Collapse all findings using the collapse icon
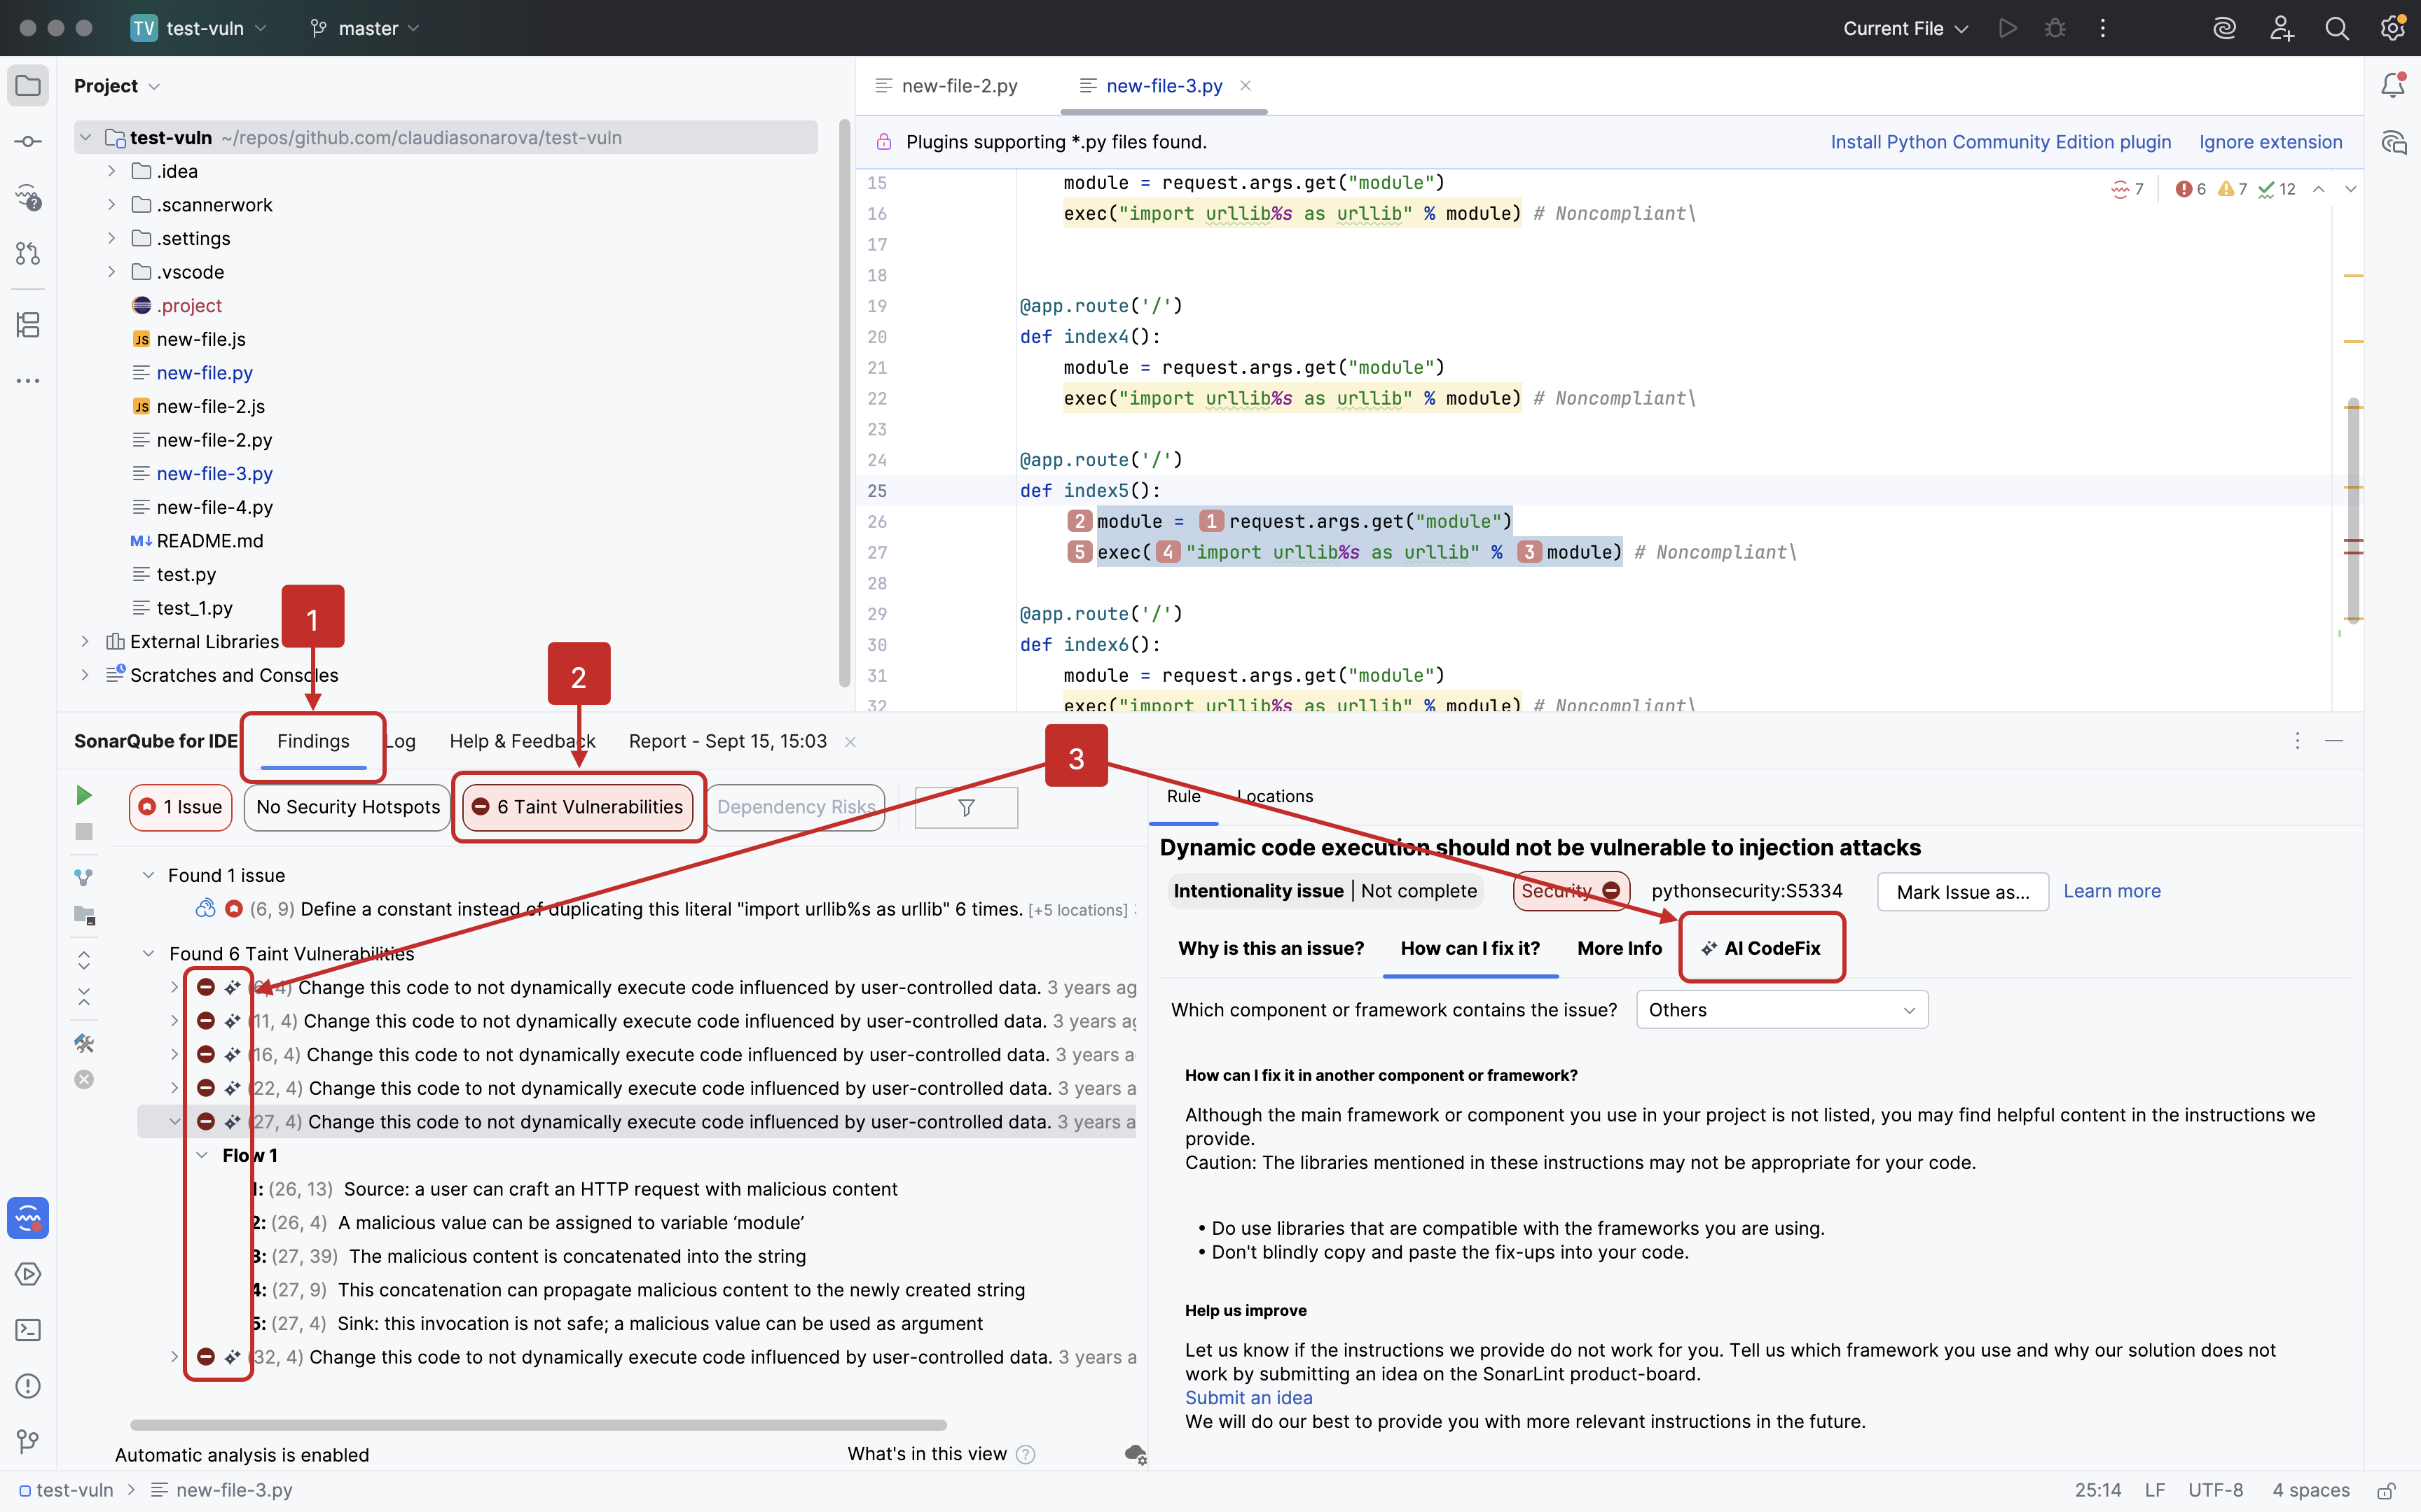Image resolution: width=2421 pixels, height=1512 pixels. pos(84,996)
